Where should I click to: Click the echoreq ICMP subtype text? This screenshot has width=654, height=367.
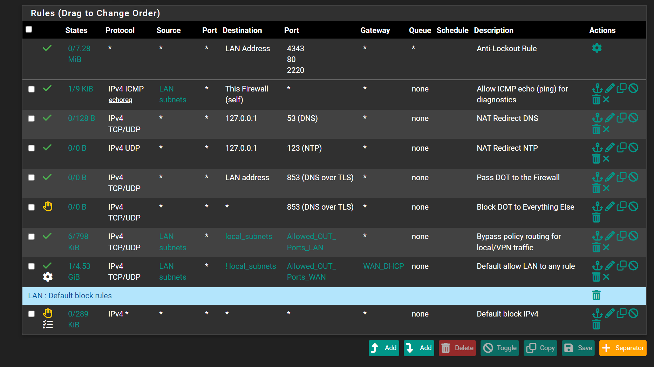[120, 100]
